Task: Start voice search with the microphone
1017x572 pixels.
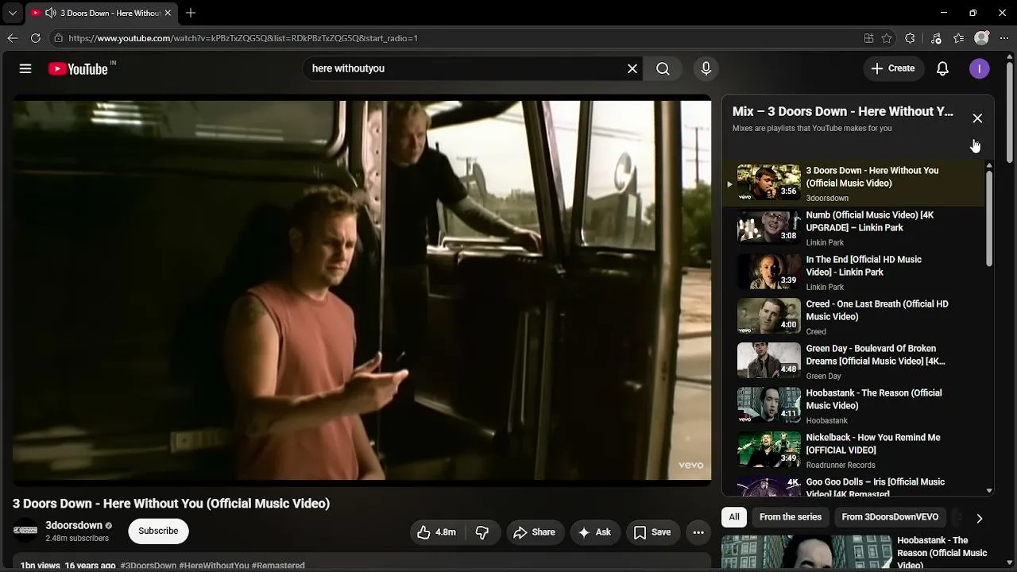Action: point(706,68)
